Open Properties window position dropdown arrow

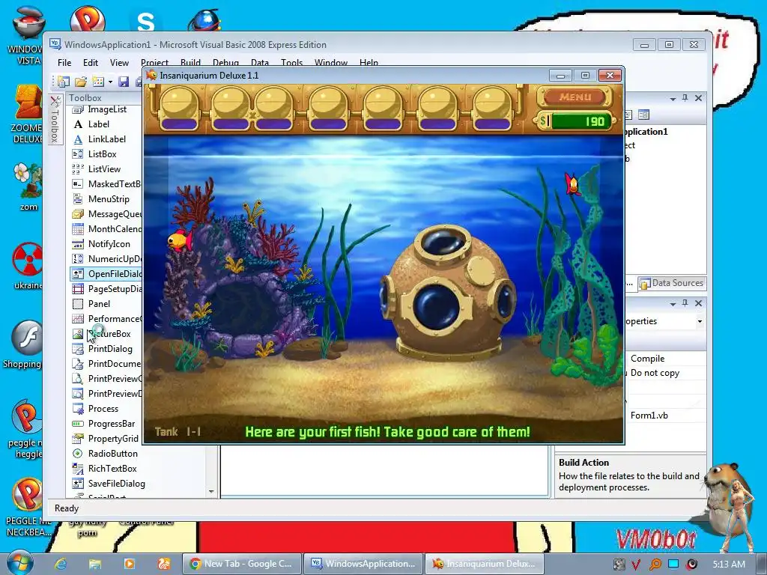pyautogui.click(x=673, y=304)
